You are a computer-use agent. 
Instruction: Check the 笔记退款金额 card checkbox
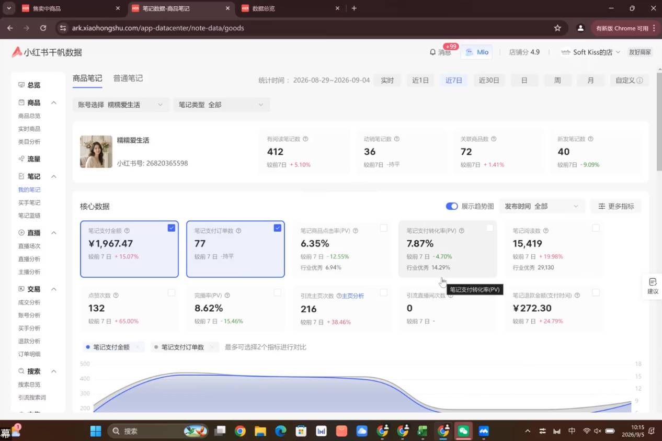click(596, 292)
